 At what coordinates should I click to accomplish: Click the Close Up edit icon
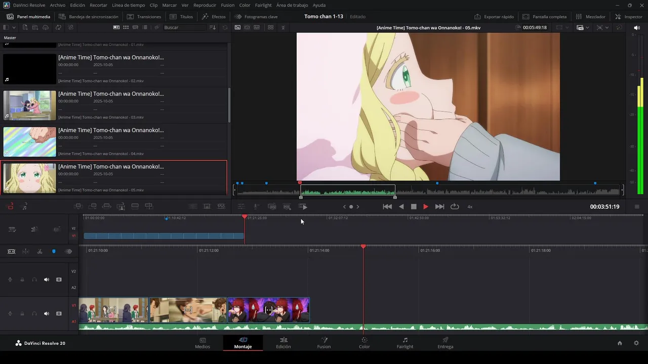121,206
